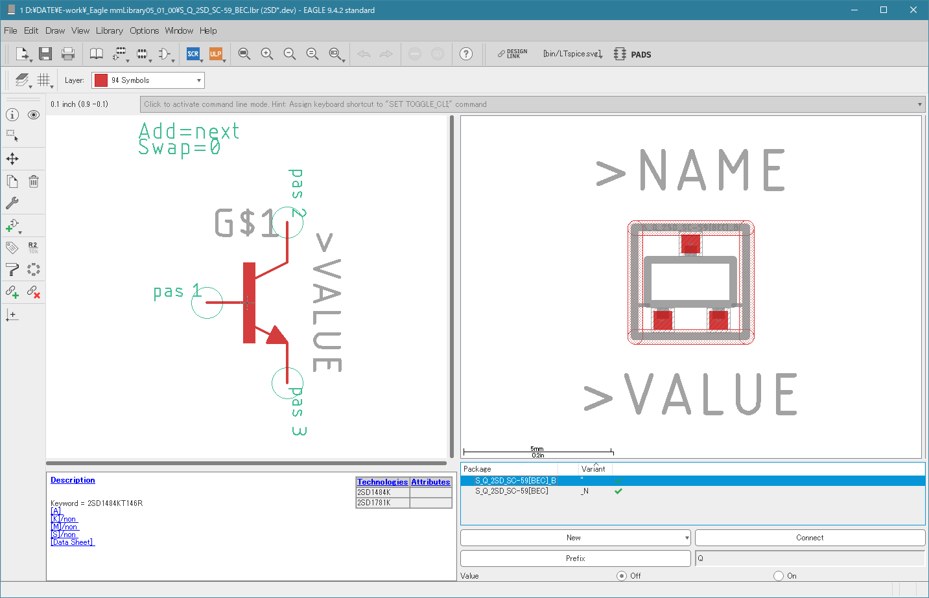Select the Value On radio button
929x598 pixels.
[779, 576]
